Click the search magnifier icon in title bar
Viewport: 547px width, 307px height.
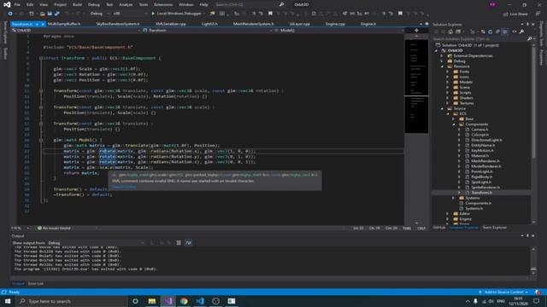[281, 4]
